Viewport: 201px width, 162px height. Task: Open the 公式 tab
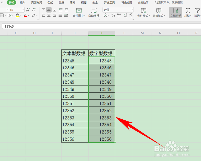50,2
